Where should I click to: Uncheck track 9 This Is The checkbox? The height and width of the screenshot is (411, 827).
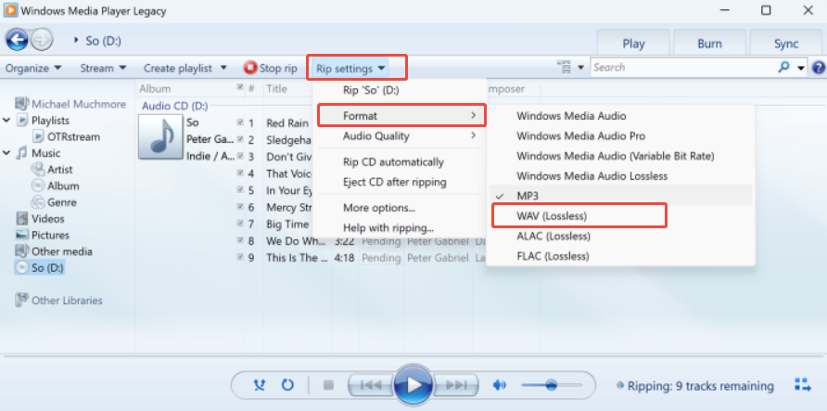(x=240, y=258)
